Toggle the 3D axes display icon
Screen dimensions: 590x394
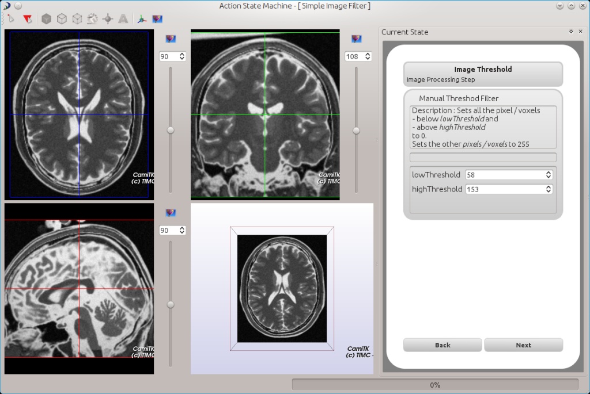[x=142, y=19]
